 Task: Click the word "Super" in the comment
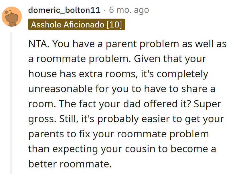click(x=208, y=104)
